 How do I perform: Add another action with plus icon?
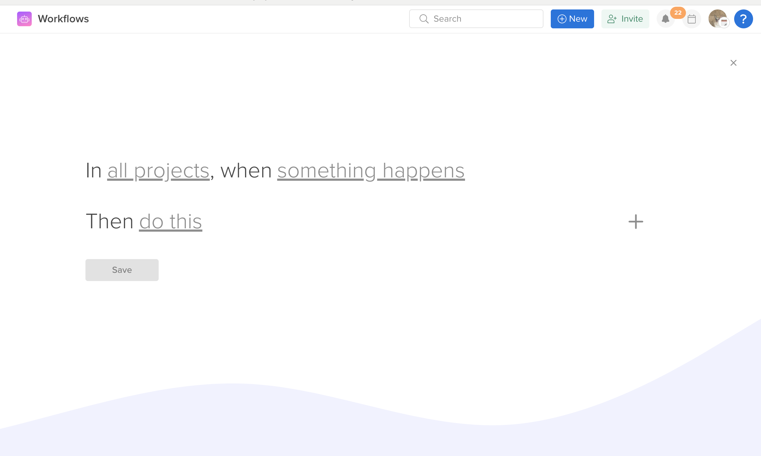(x=636, y=222)
